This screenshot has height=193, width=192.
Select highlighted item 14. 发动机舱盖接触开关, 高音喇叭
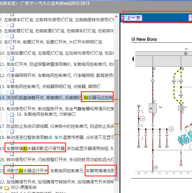pyautogui.click(x=57, y=98)
